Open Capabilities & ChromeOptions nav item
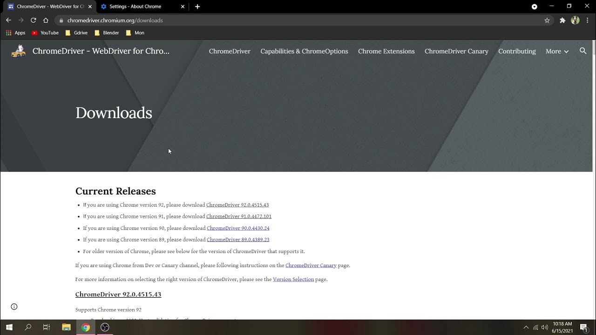Screen dimensions: 596x335 [304, 51]
